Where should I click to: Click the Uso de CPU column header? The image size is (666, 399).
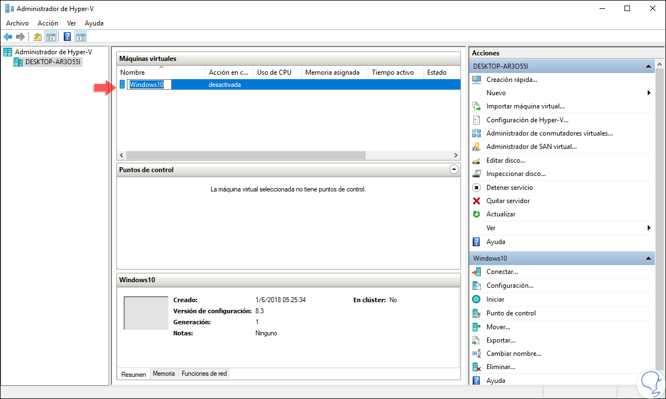pos(277,72)
